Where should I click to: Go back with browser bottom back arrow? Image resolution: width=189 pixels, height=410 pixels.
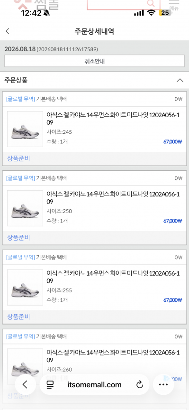coord(25,384)
